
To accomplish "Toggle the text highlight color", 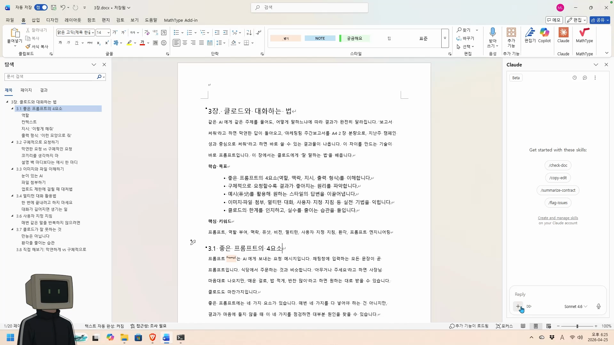I will pyautogui.click(x=129, y=43).
